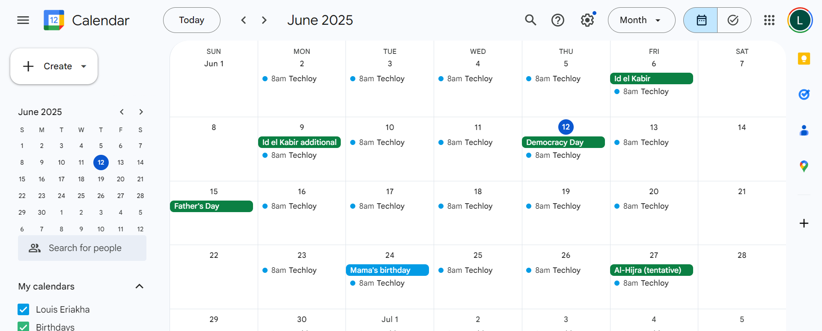Open the main menu hamburger icon

[x=23, y=20]
